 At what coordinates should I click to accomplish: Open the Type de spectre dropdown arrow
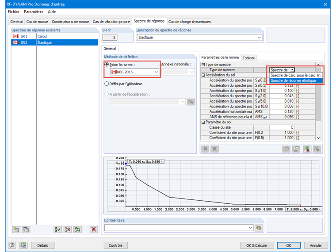click(x=292, y=70)
